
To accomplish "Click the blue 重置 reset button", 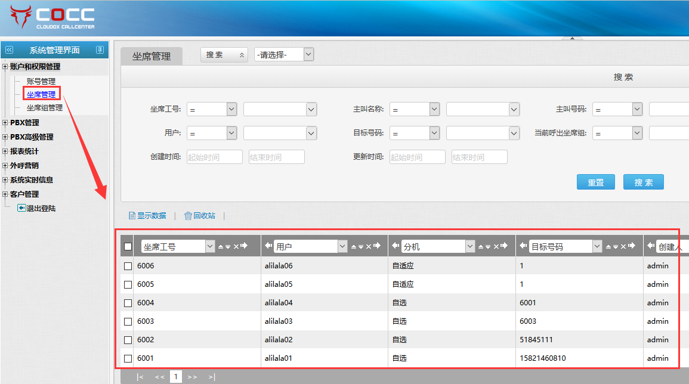I will click(x=595, y=182).
